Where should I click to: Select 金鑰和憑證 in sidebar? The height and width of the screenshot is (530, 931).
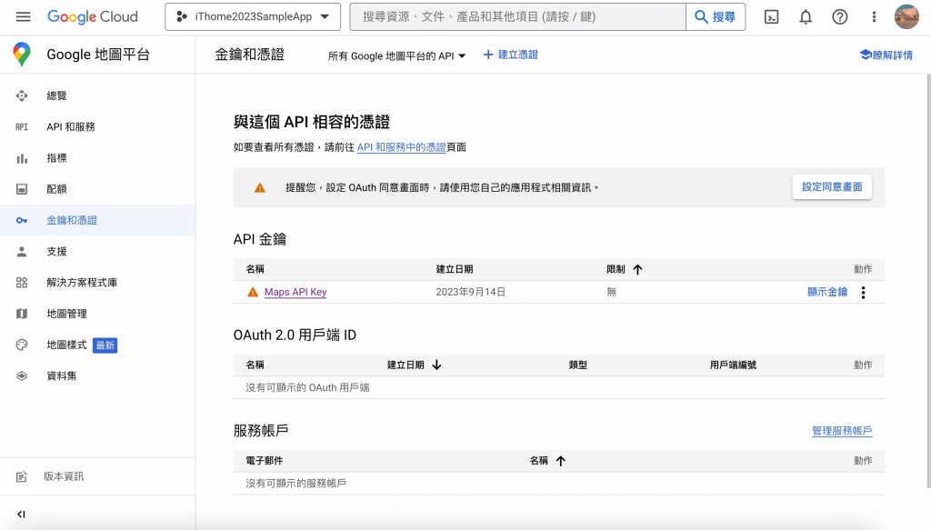click(71, 220)
